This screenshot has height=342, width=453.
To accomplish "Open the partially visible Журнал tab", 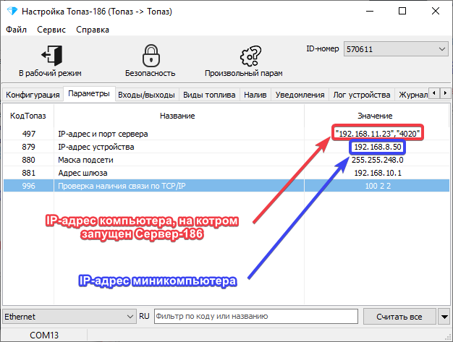I will [412, 95].
